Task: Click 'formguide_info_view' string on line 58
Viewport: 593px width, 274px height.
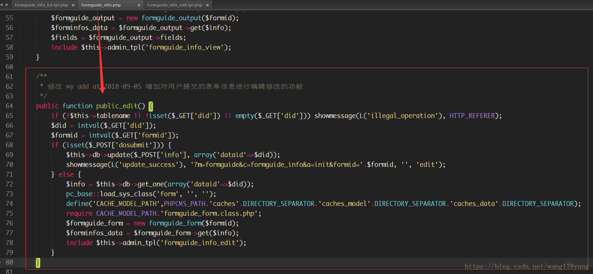Action: [x=185, y=47]
